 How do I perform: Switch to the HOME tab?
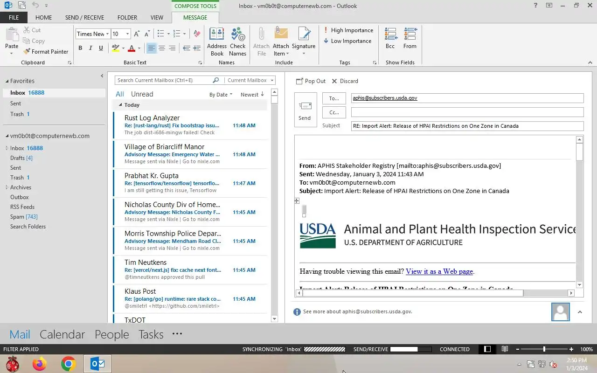coord(43,18)
